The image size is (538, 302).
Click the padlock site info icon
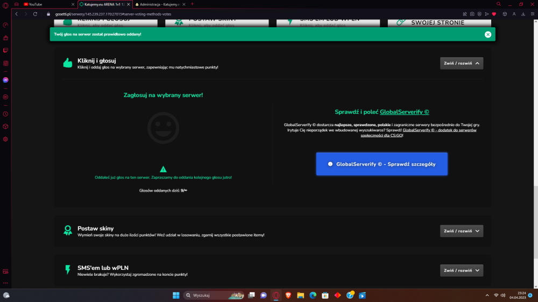(48, 14)
